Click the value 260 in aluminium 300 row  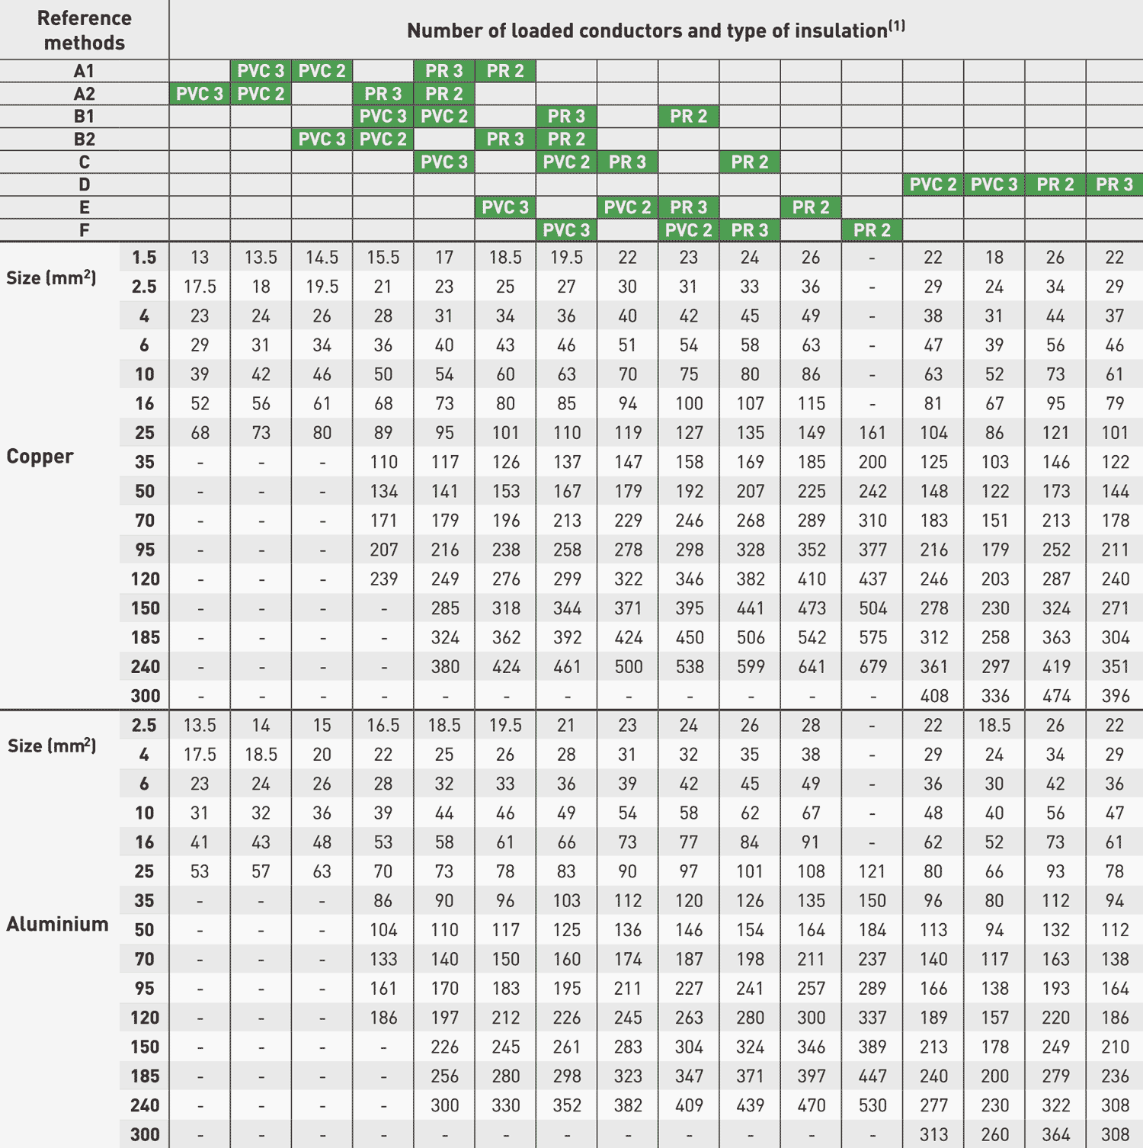point(995,1134)
